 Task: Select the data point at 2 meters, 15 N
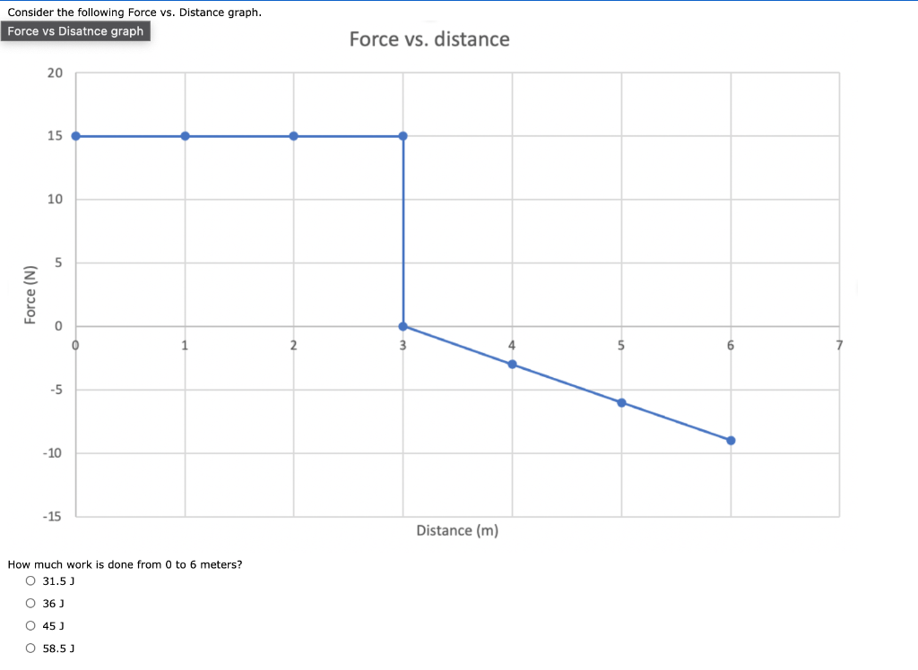pos(294,135)
